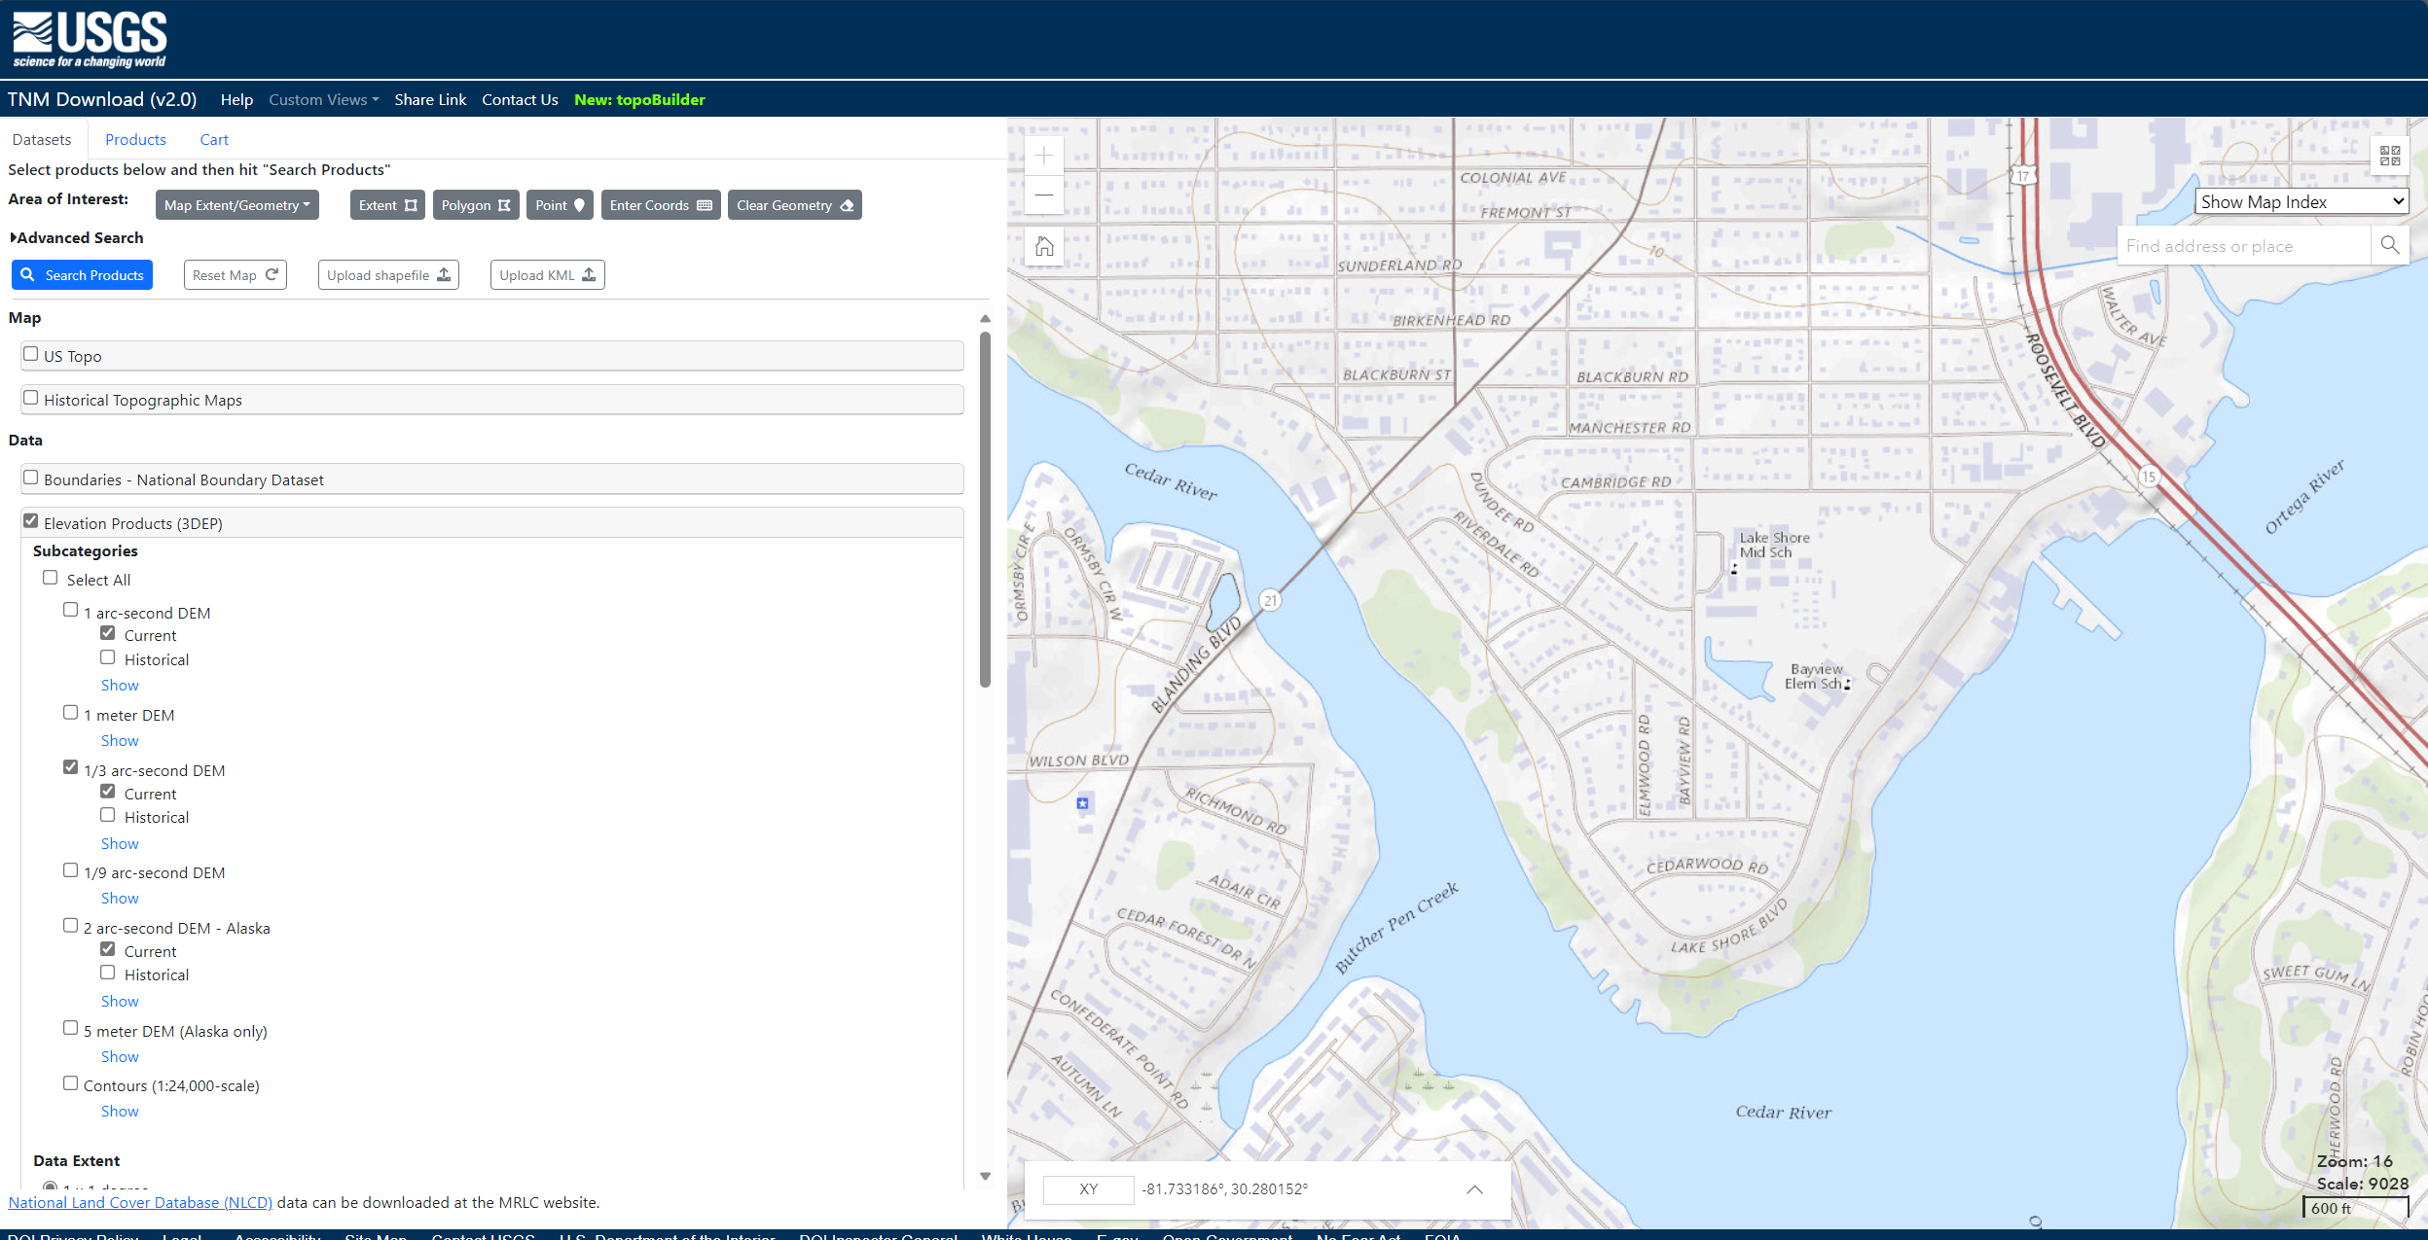
Task: Show details under 1/3 arc-second DEM
Action: coord(120,844)
